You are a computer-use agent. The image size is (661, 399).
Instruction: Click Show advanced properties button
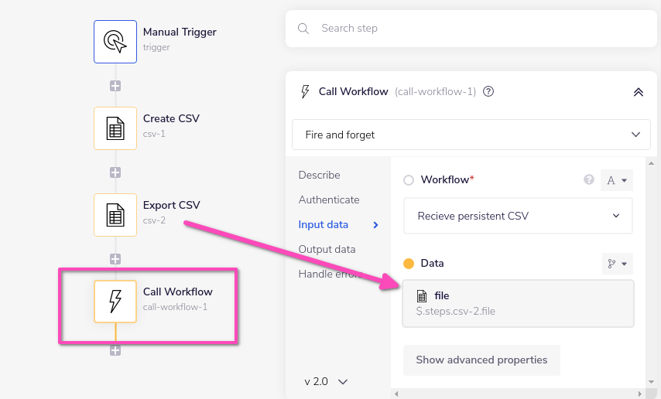pos(481,360)
